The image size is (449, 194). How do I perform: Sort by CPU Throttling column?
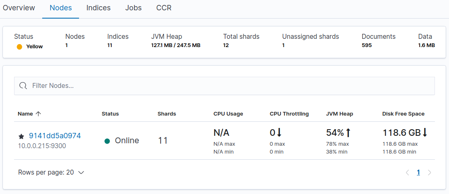[x=289, y=114]
